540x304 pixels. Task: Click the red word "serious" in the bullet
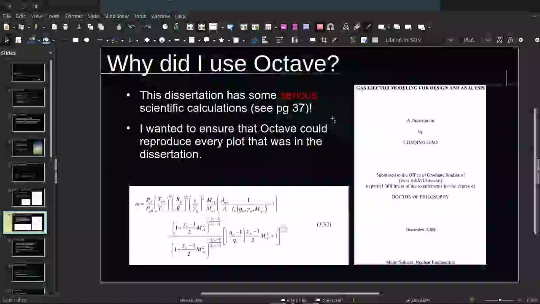pos(299,95)
